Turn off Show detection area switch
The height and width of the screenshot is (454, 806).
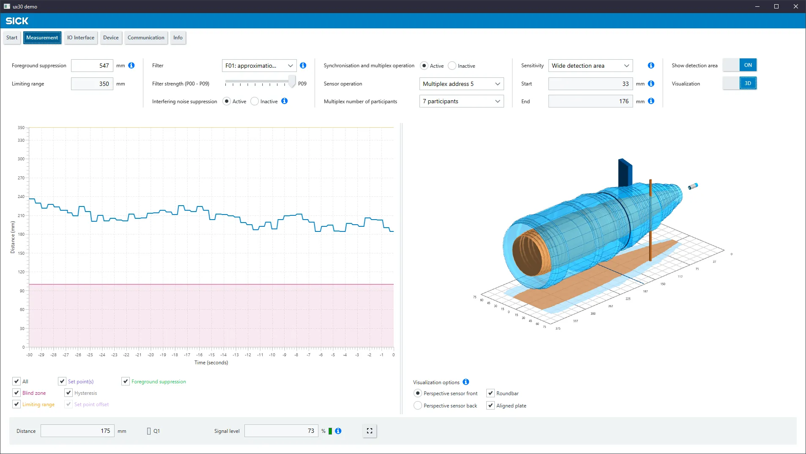coord(740,65)
